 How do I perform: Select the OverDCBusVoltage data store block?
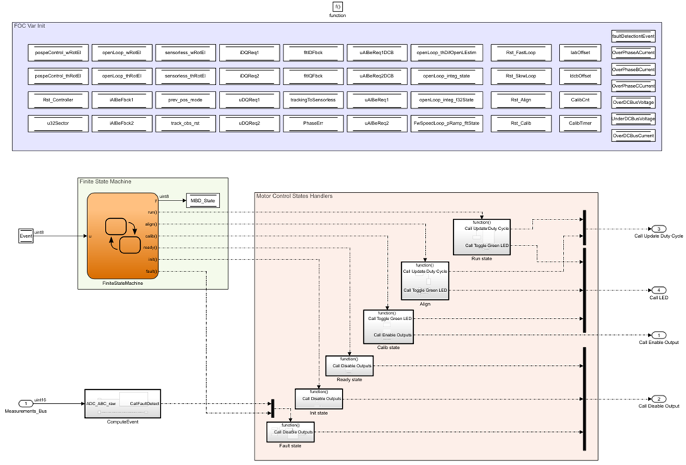pyautogui.click(x=633, y=103)
